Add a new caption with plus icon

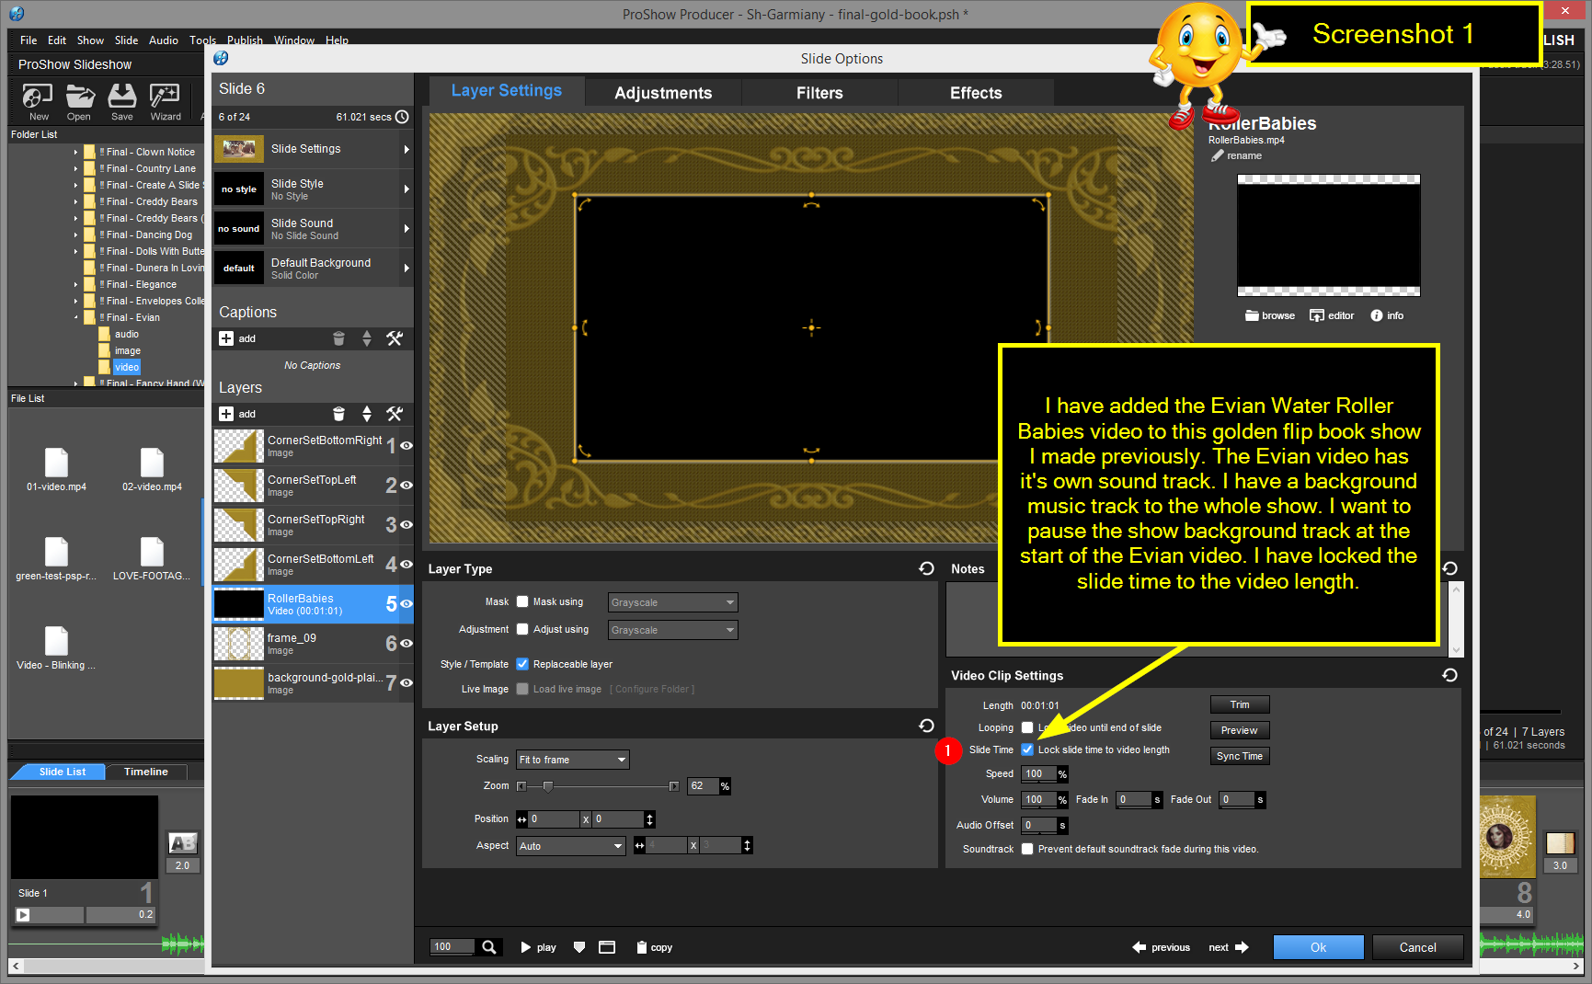tap(226, 338)
